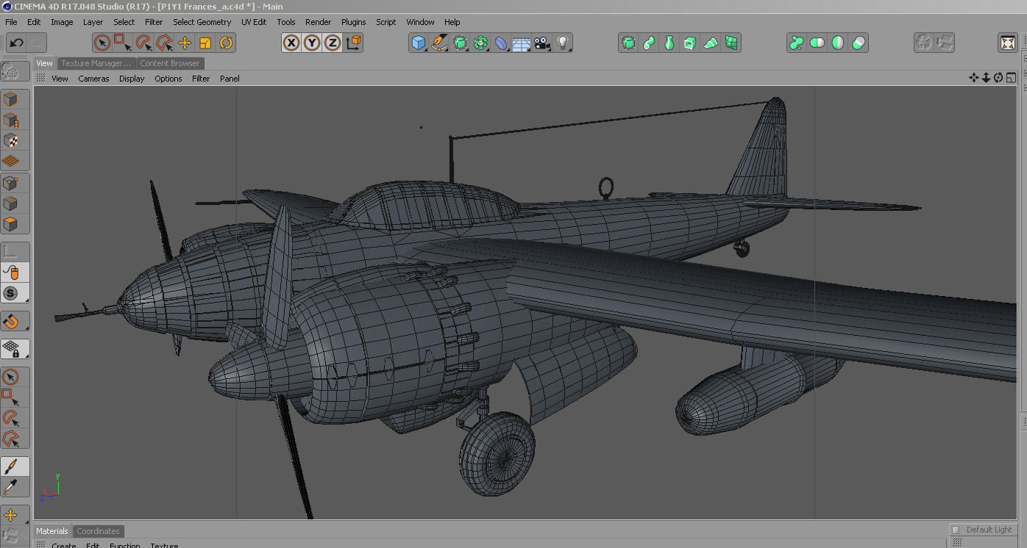Open the viewport Panel menu
1027x548 pixels.
click(x=230, y=79)
